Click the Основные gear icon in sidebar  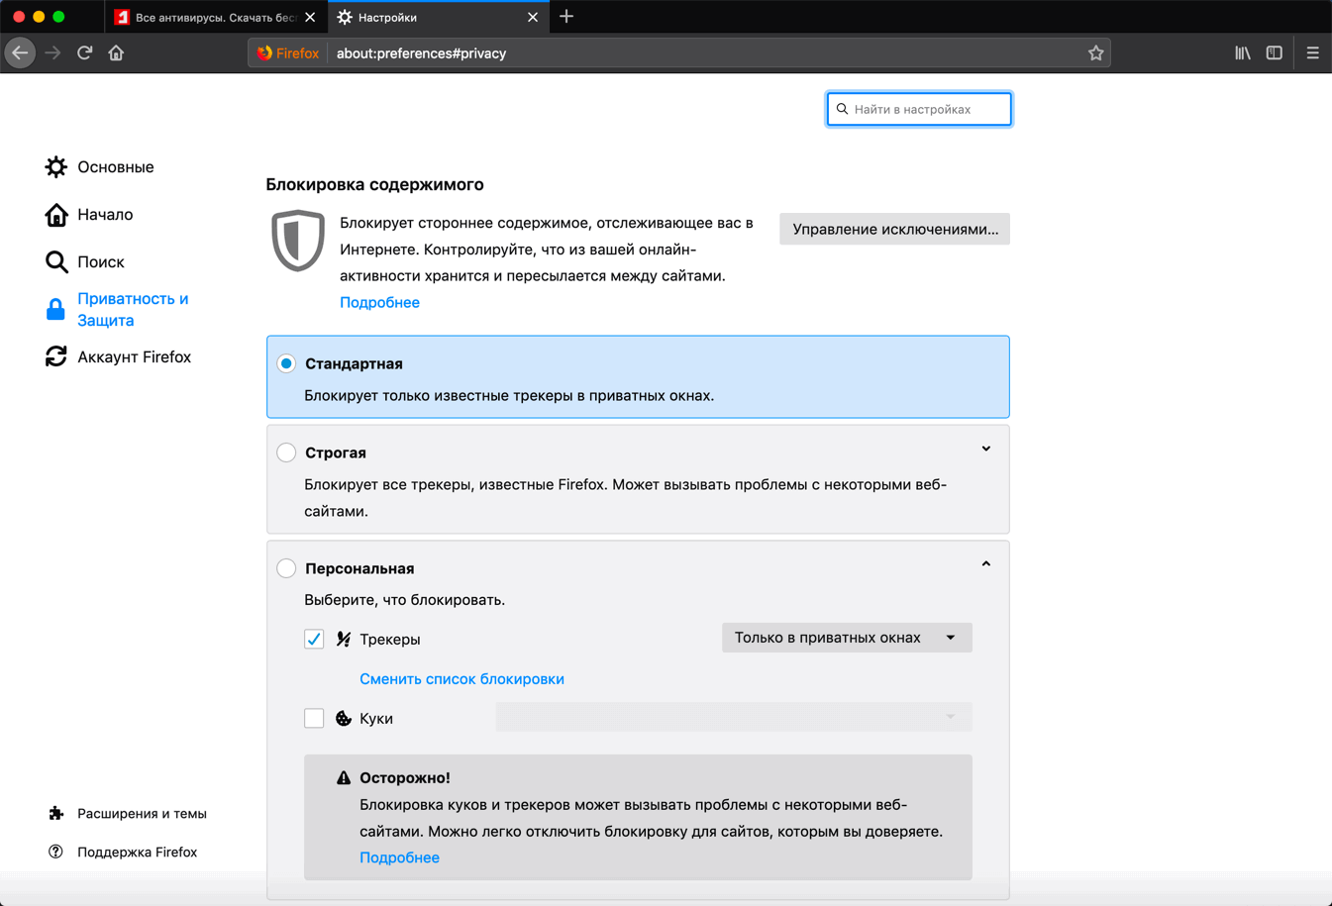click(56, 166)
